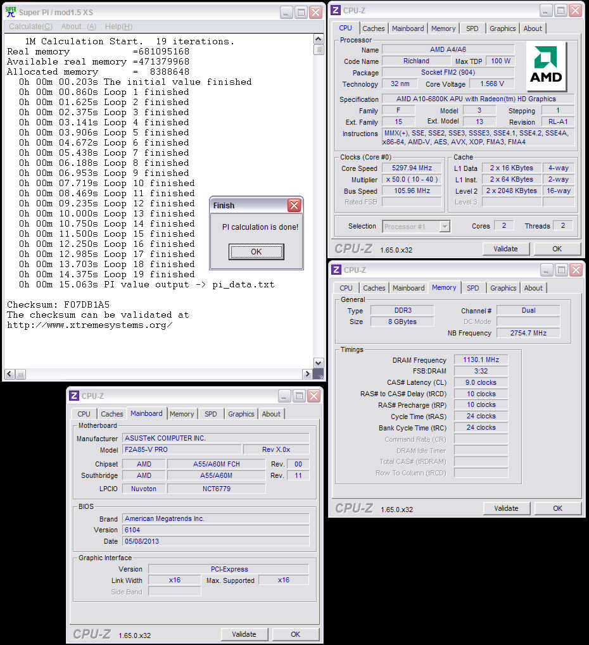Viewport: 589px width, 645px height.
Task: Click the Loop 19 finished line in Super PI
Action: pyautogui.click(x=107, y=274)
